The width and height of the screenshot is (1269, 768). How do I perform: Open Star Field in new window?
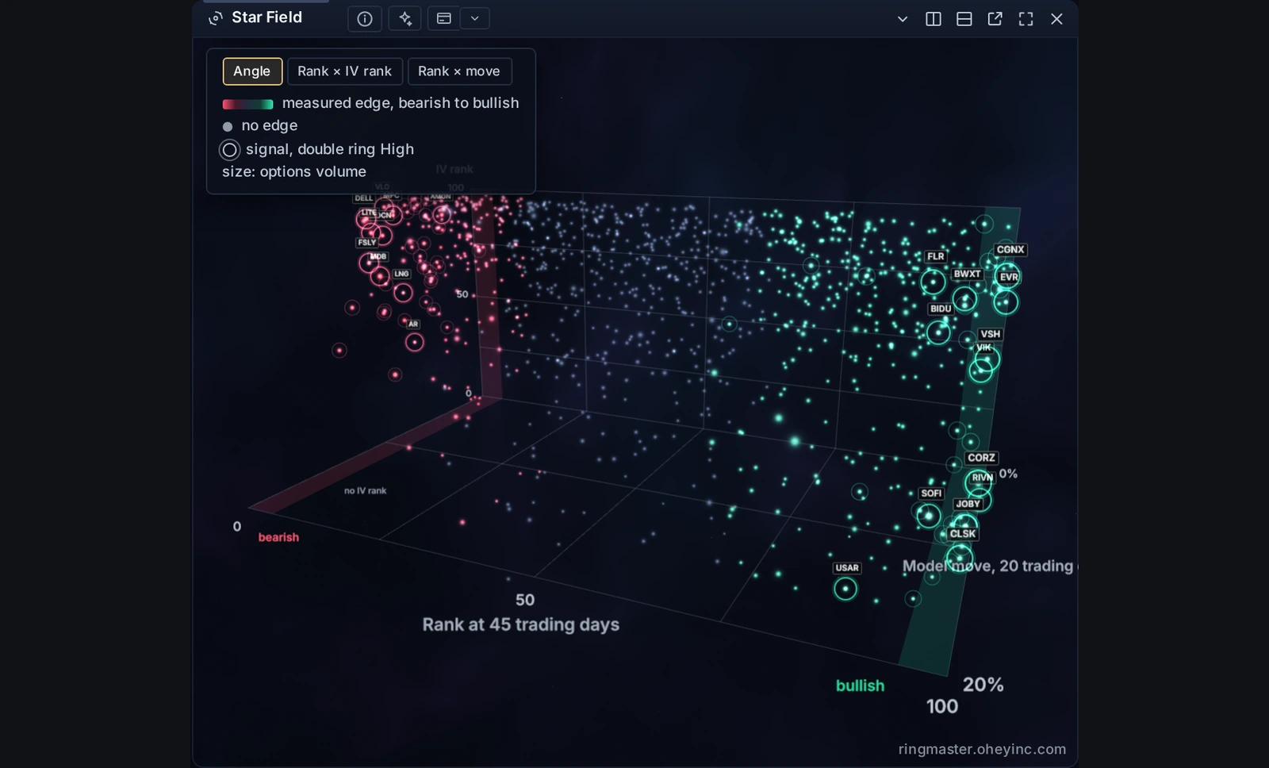click(995, 19)
